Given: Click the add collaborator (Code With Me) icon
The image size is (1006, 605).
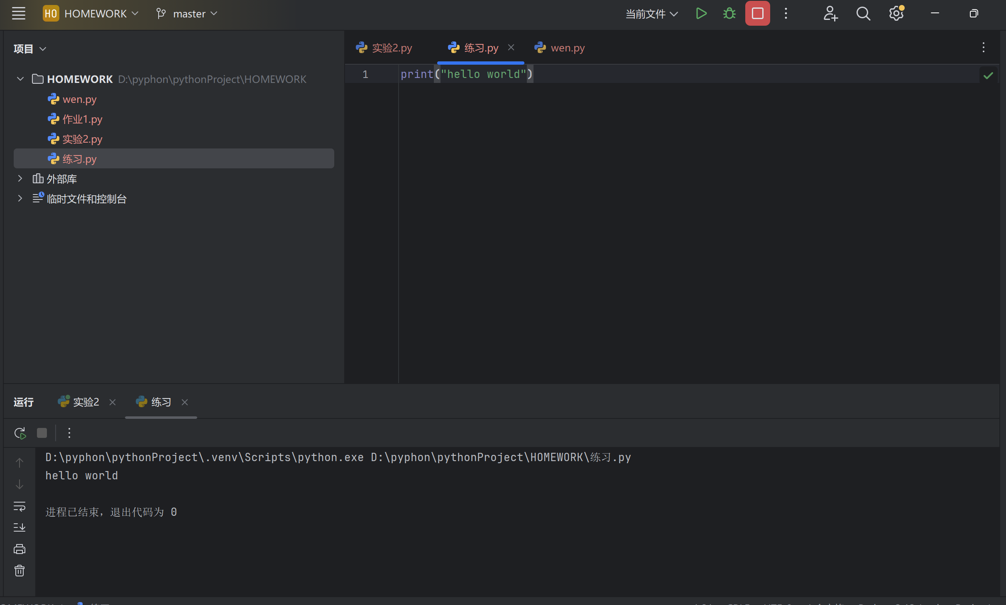Looking at the screenshot, I should point(830,14).
